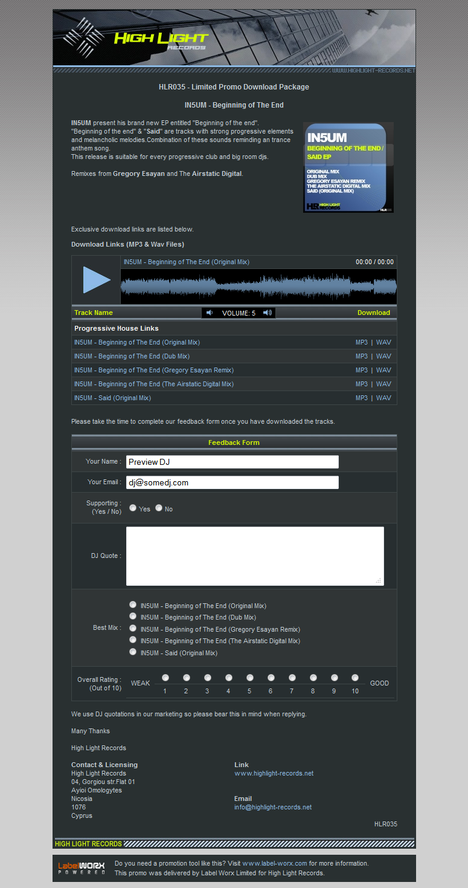Screen dimensions: 468x888
Task: Download MP3 of Beginning of The End (Dub Mix)
Action: [361, 356]
